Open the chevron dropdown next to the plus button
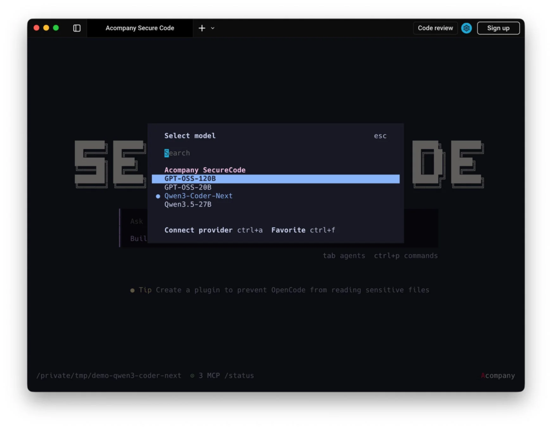 (212, 28)
